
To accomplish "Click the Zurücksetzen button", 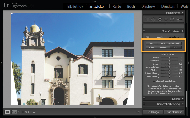I will pos(174,112).
